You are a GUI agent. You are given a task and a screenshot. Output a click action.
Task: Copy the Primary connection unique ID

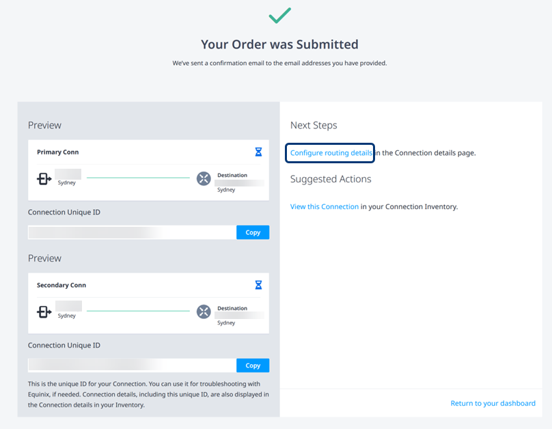pos(253,232)
